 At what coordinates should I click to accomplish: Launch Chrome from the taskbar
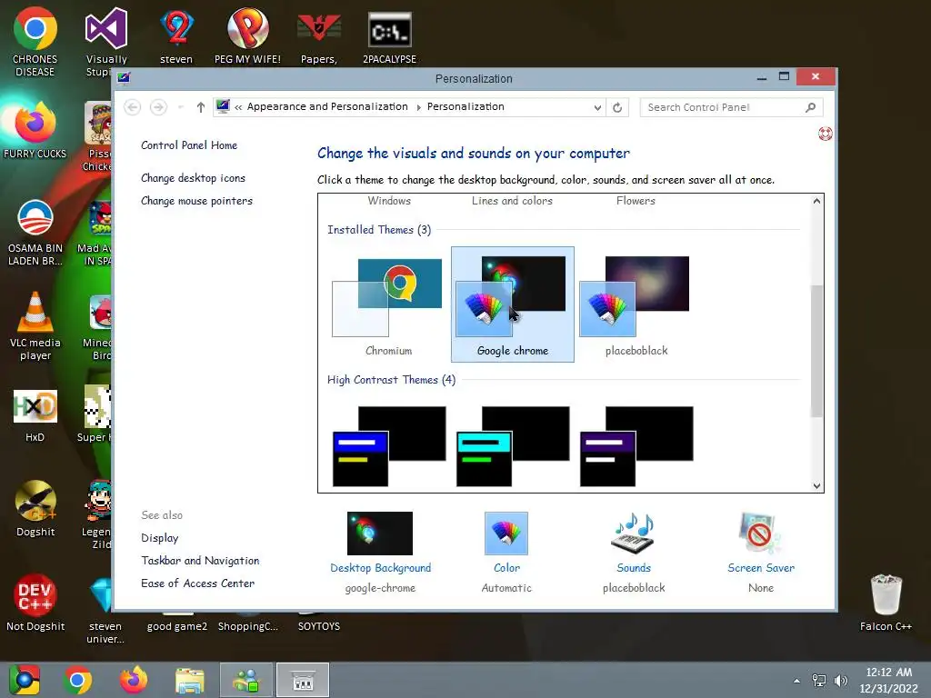pyautogui.click(x=78, y=680)
